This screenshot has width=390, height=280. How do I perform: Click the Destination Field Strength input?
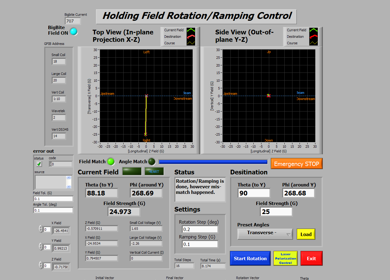(x=276, y=212)
